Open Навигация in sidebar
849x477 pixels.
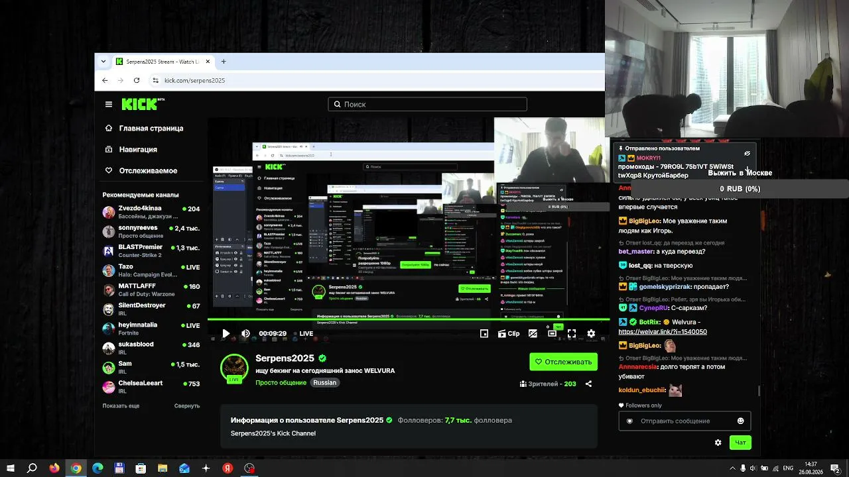[x=131, y=150]
